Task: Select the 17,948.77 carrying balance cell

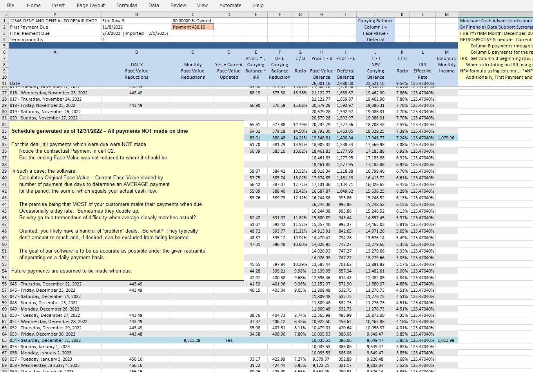Action: click(375, 138)
